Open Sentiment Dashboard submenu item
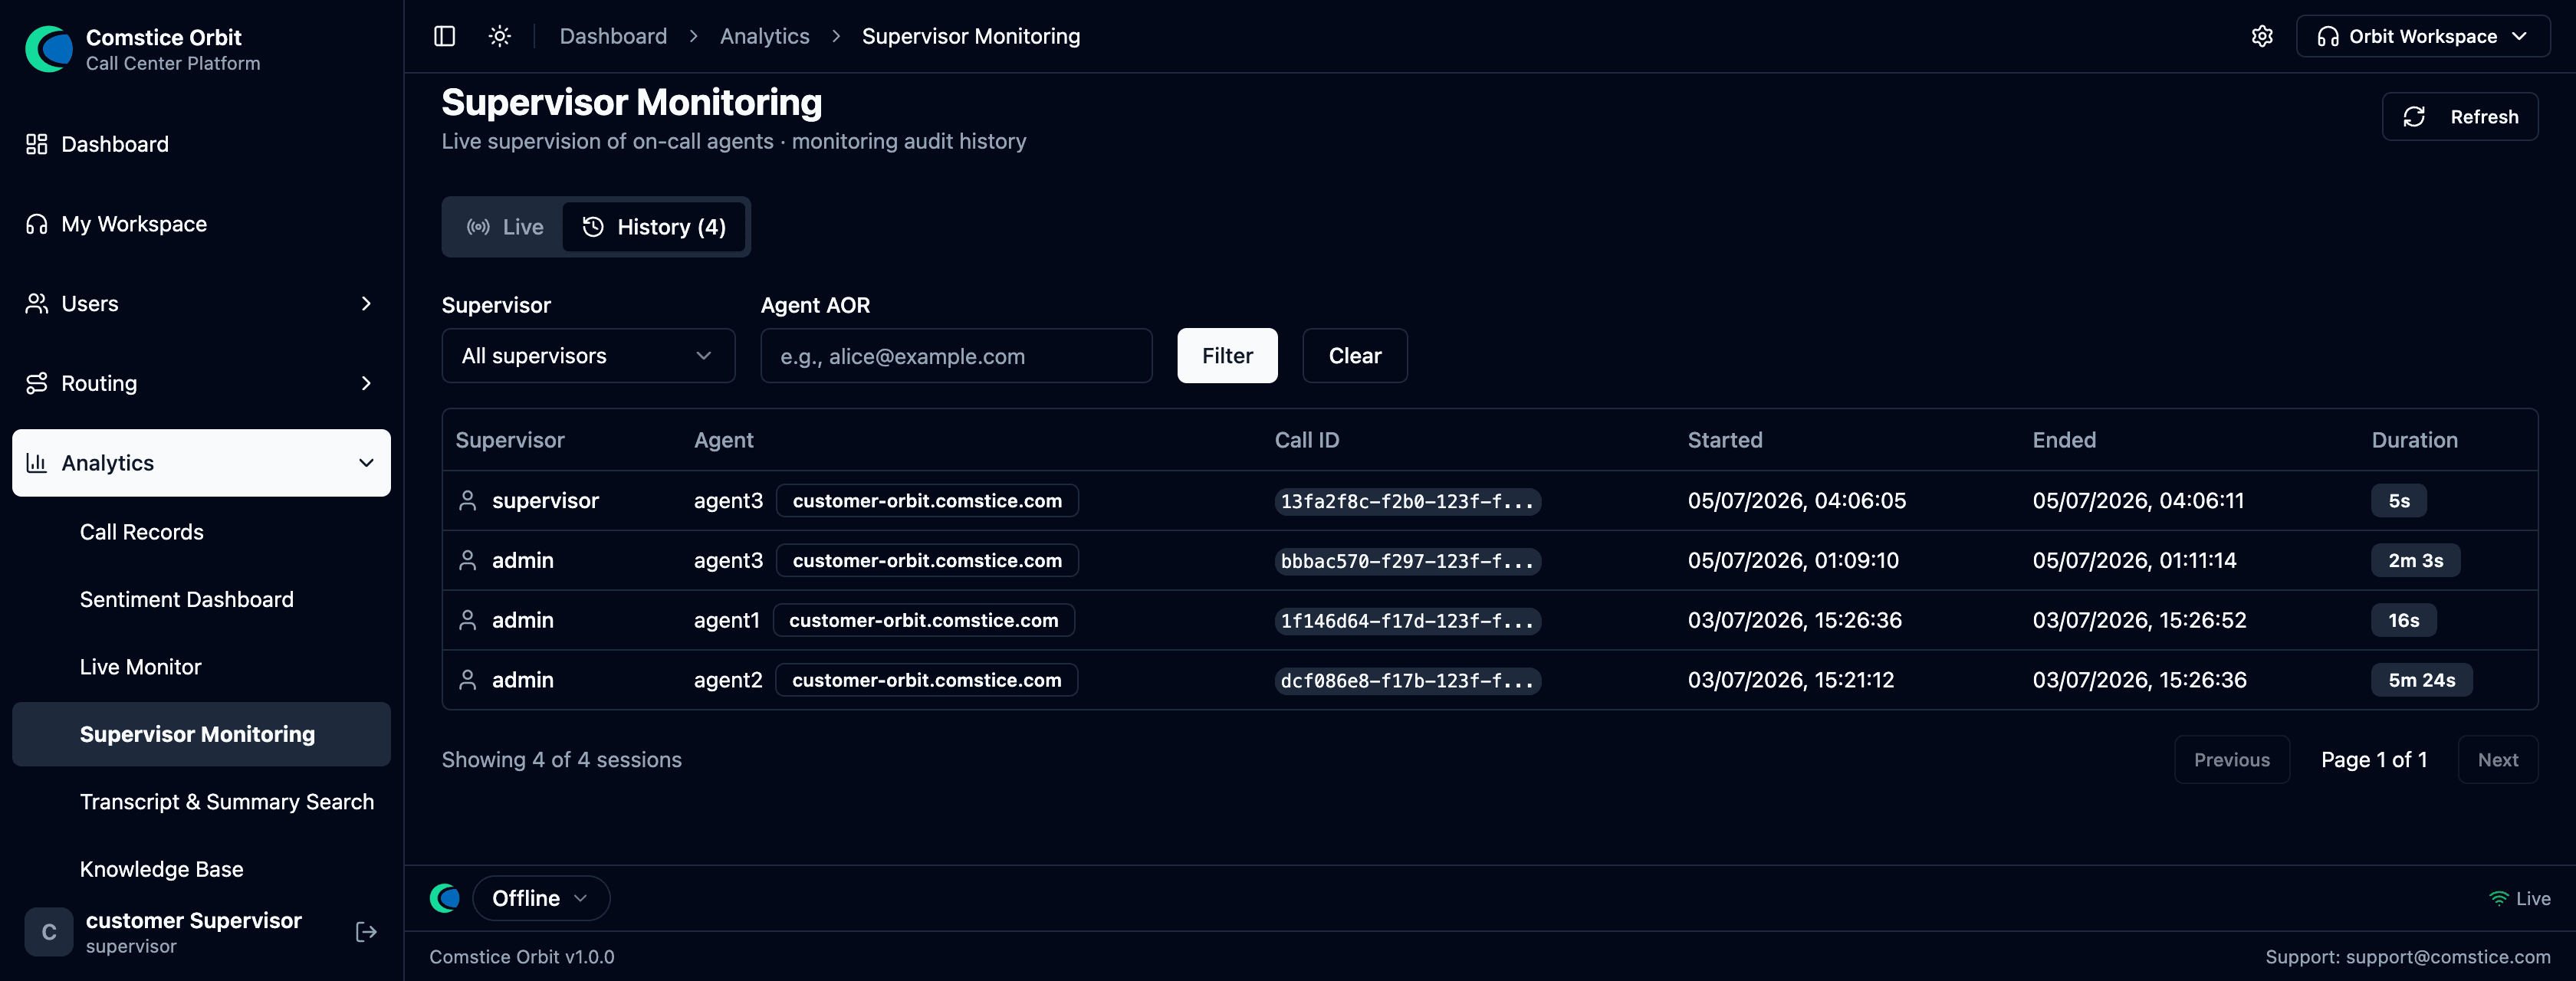The width and height of the screenshot is (2576, 981). [187, 599]
